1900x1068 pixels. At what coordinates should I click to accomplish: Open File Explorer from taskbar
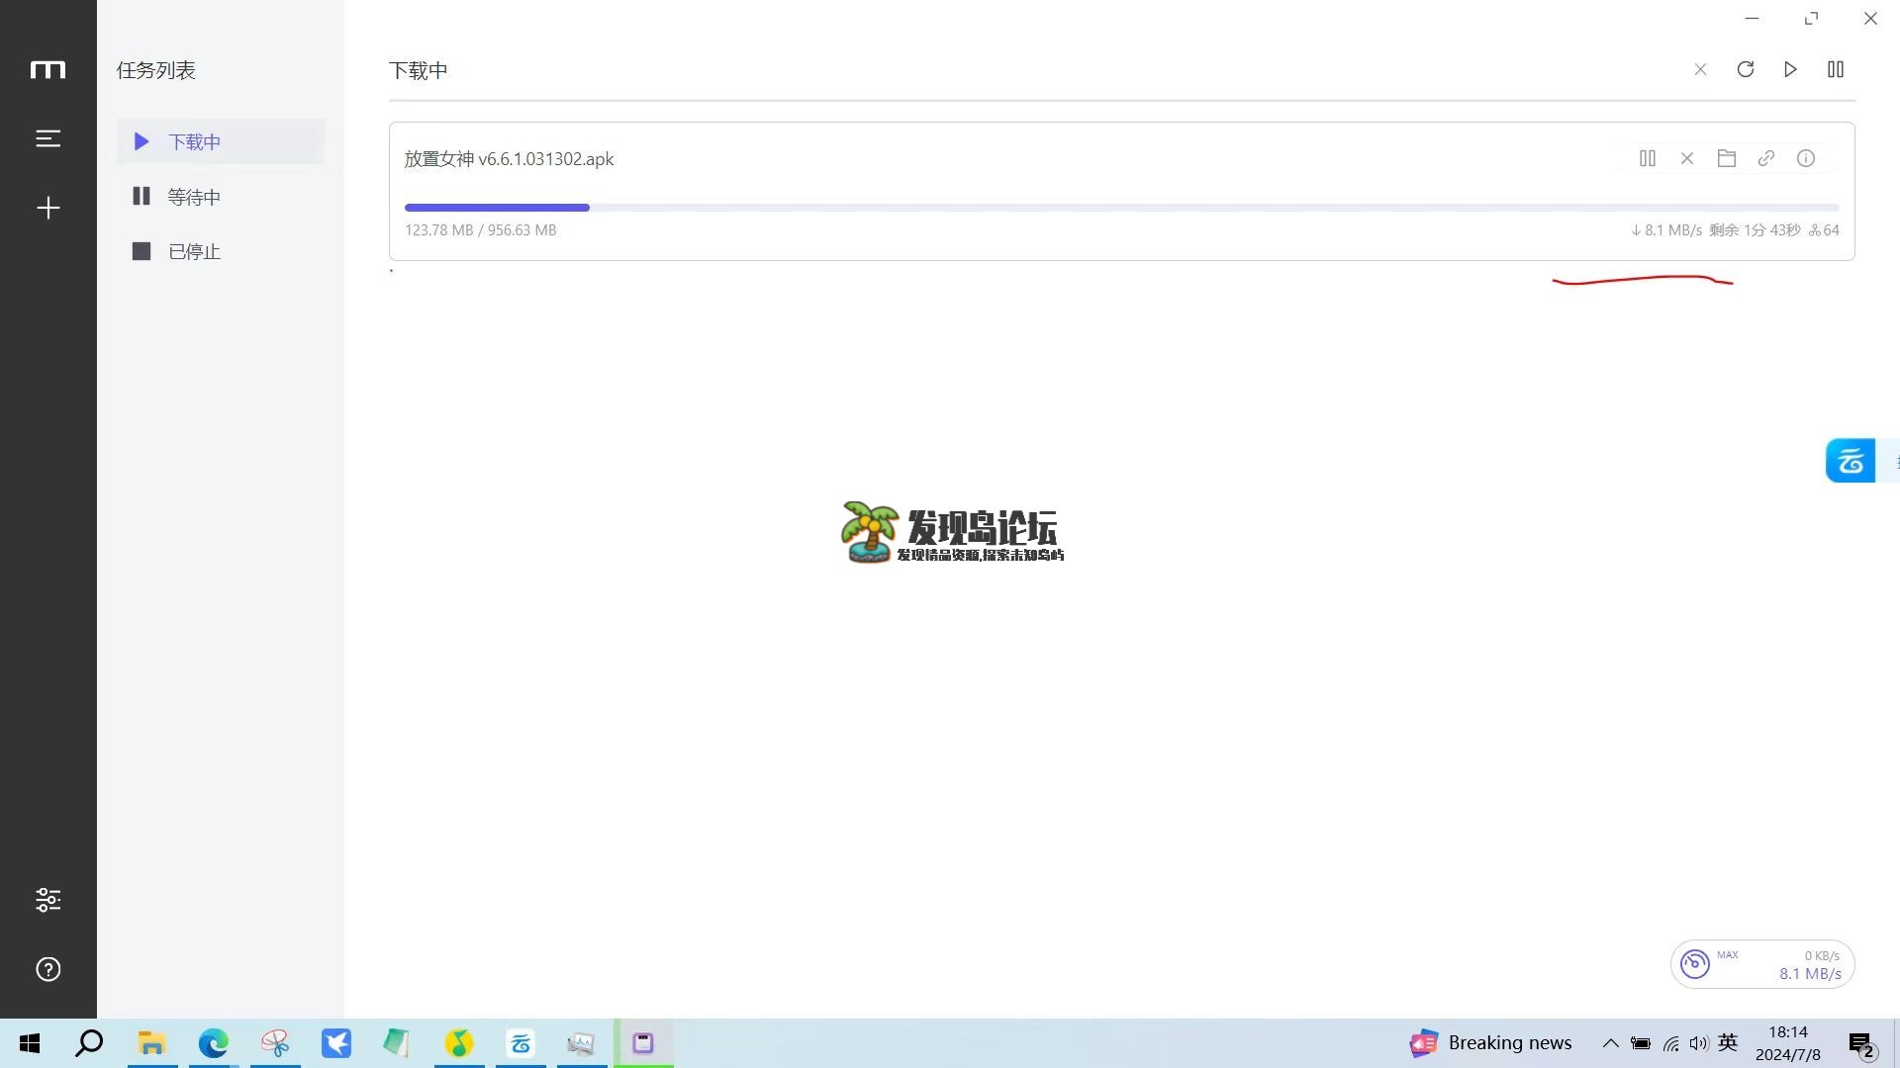[x=151, y=1043]
